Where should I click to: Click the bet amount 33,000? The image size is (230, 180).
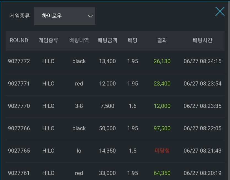pyautogui.click(x=107, y=173)
